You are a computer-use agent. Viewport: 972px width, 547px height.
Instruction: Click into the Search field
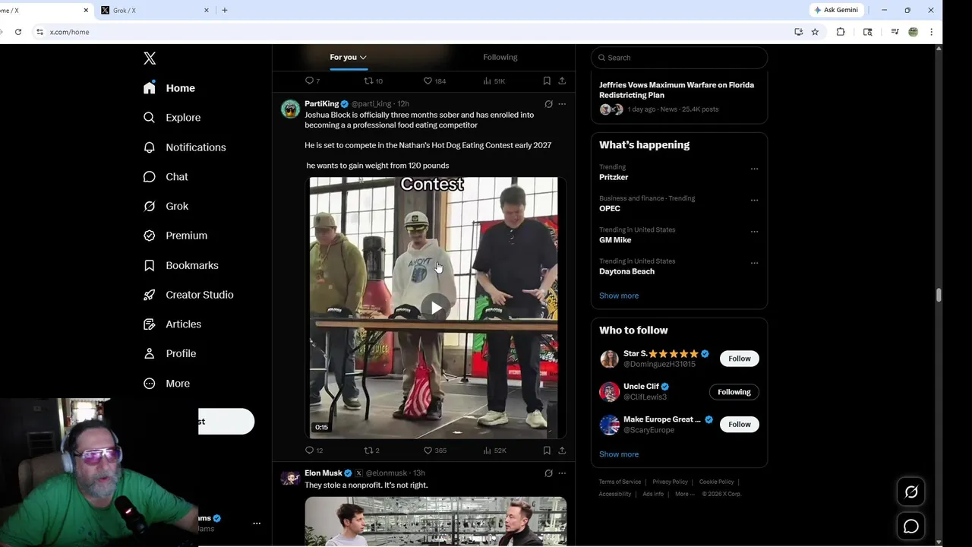pos(679,58)
